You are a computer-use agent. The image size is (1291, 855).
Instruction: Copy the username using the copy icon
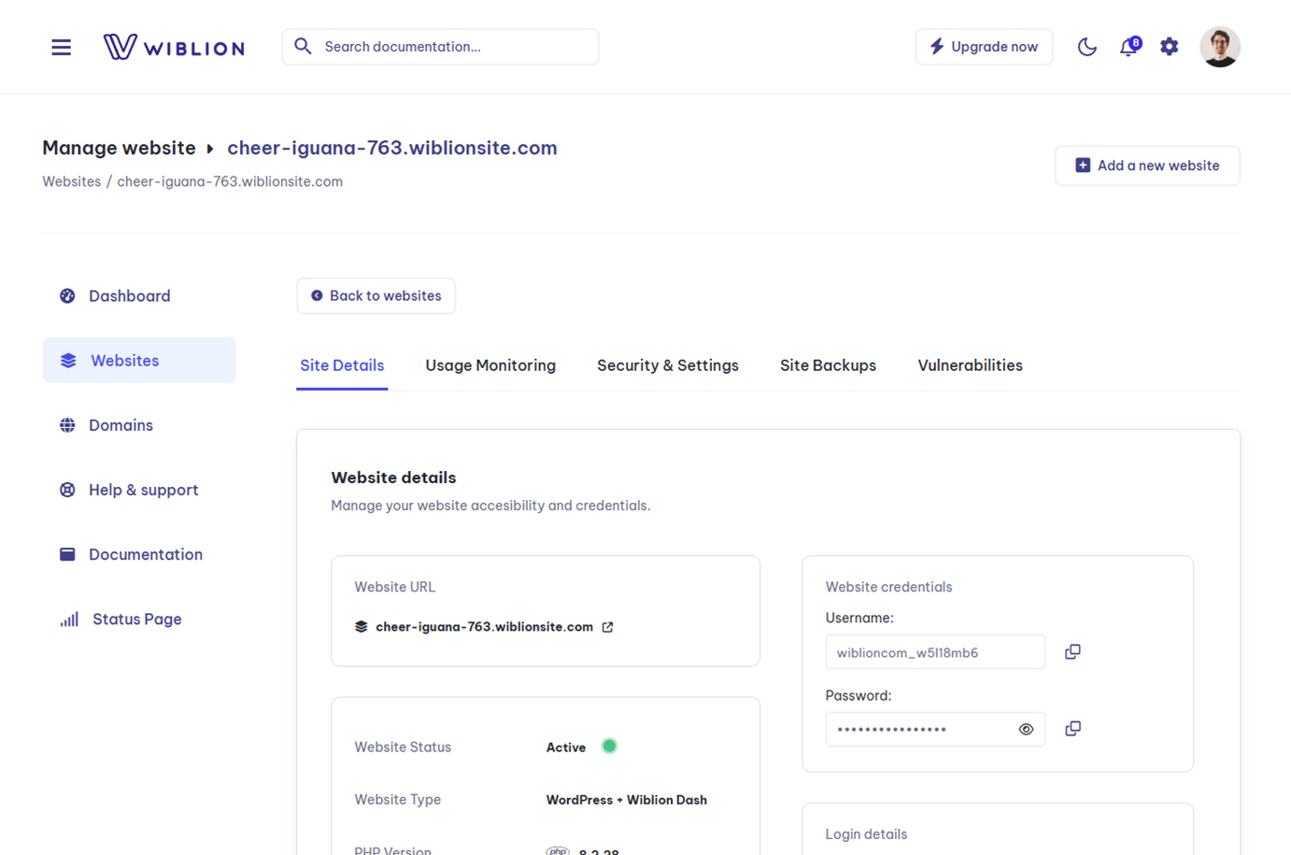(x=1072, y=651)
